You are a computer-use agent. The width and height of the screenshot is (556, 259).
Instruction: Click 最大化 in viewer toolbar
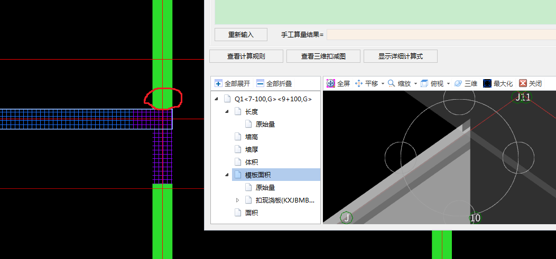click(x=498, y=83)
